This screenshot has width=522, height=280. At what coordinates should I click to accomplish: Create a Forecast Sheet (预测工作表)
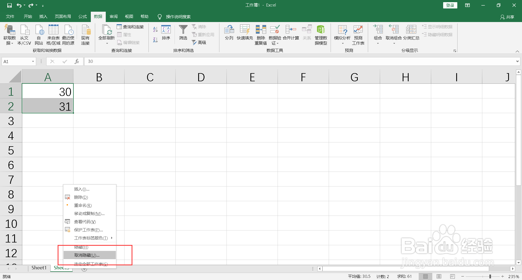[x=358, y=35]
